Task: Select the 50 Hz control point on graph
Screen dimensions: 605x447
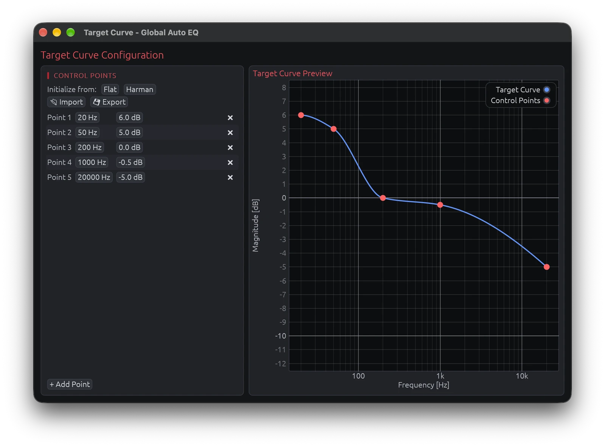Action: [x=334, y=129]
